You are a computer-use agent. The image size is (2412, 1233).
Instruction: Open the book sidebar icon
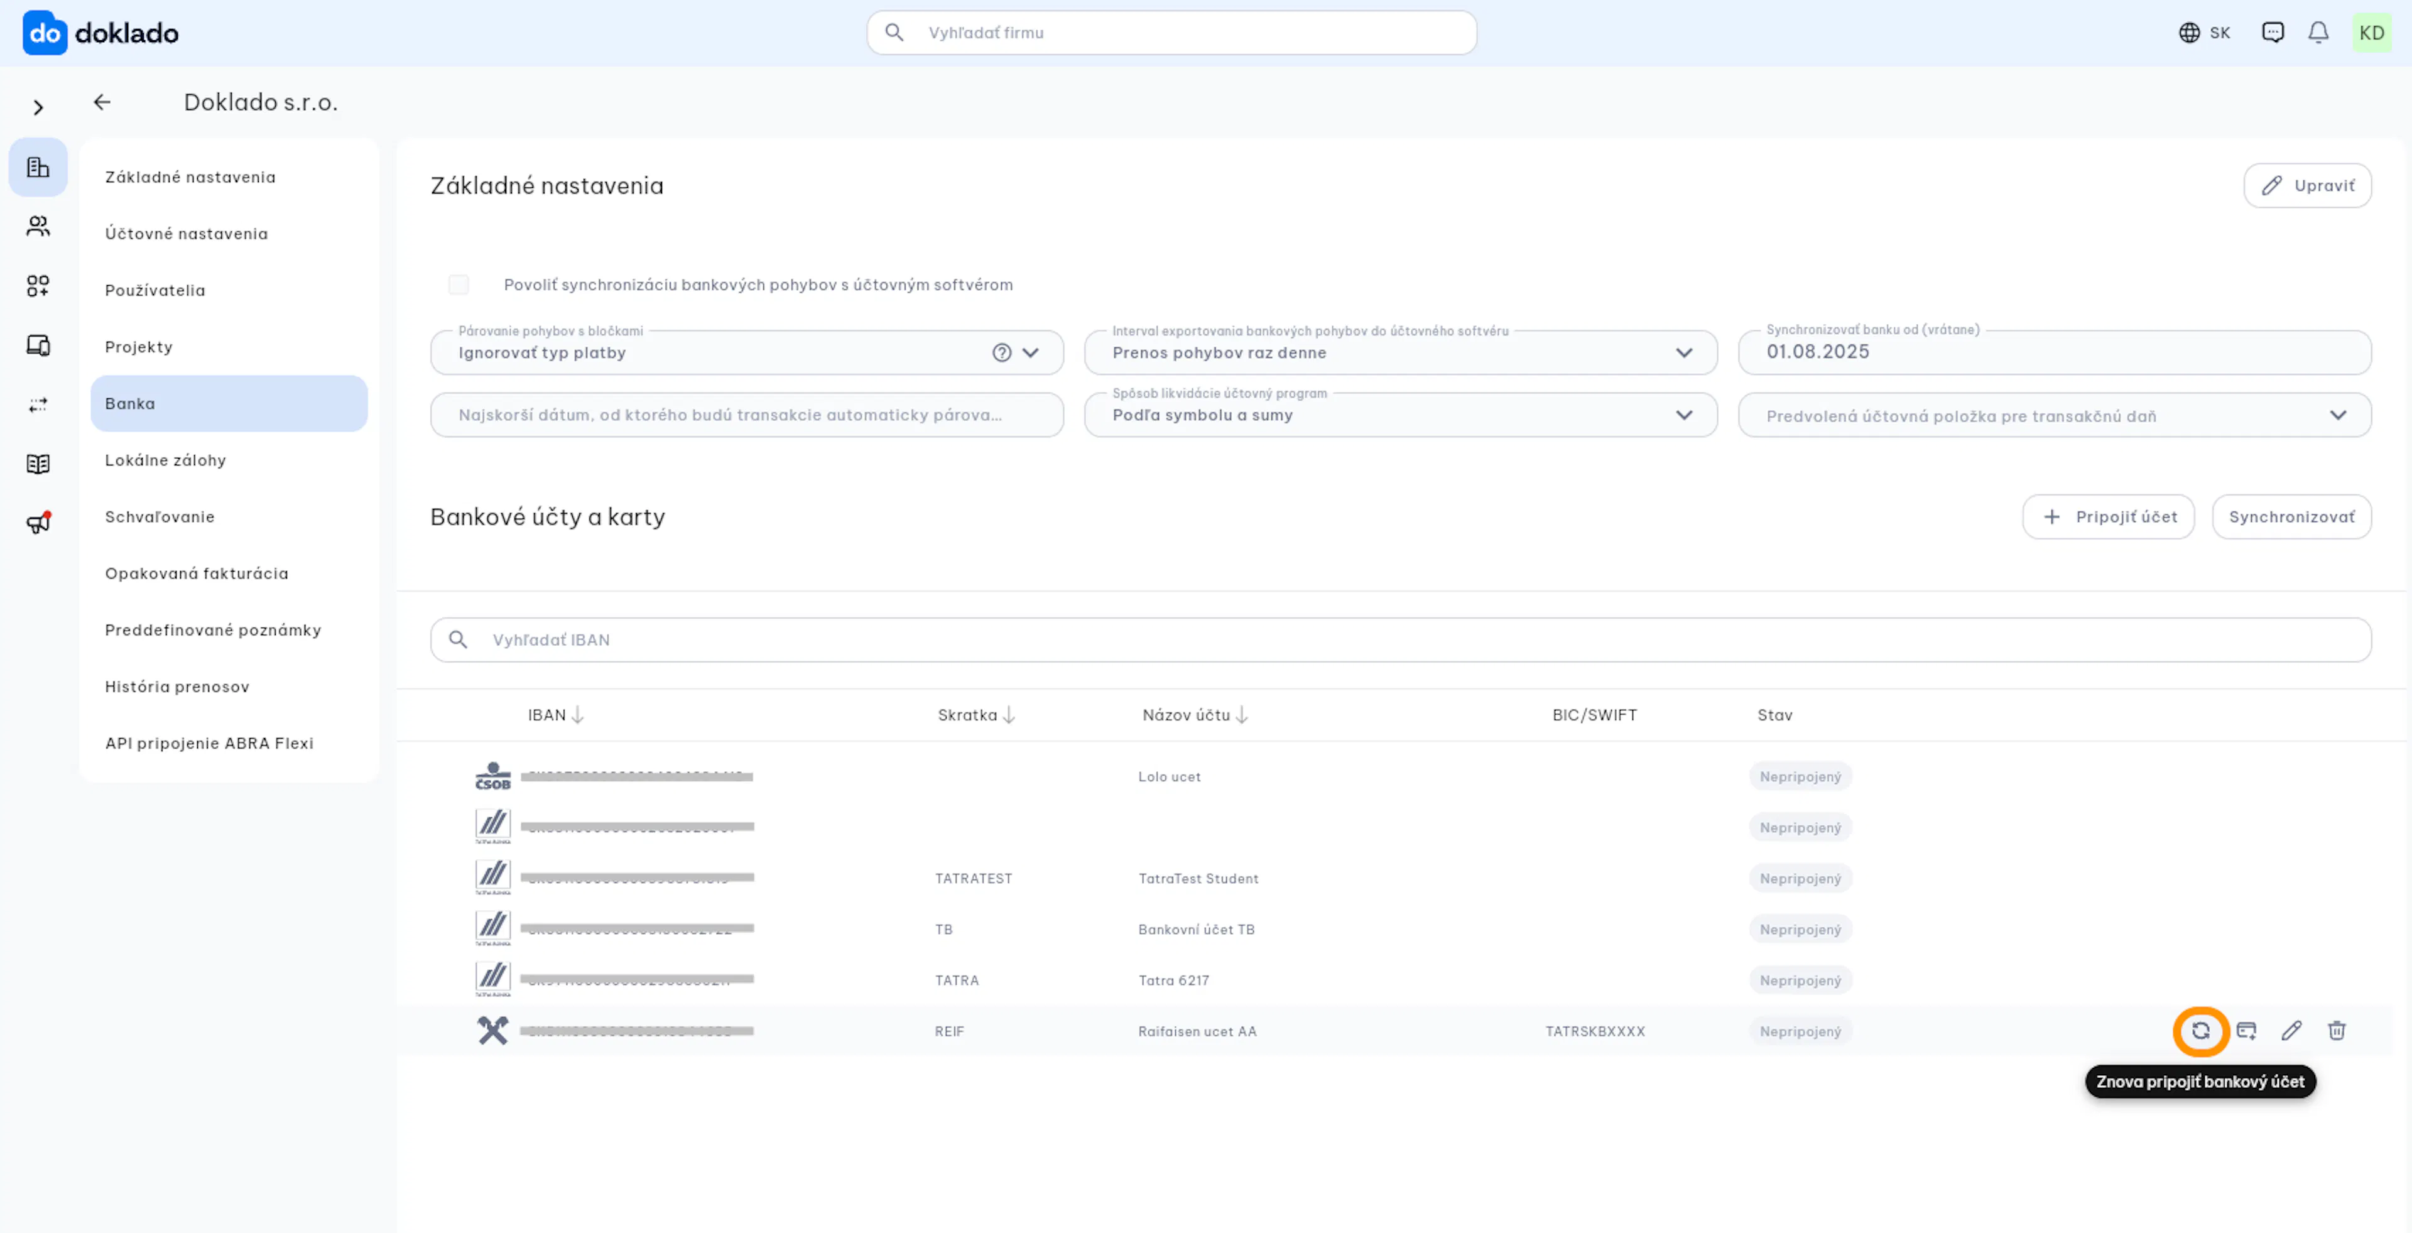point(38,464)
